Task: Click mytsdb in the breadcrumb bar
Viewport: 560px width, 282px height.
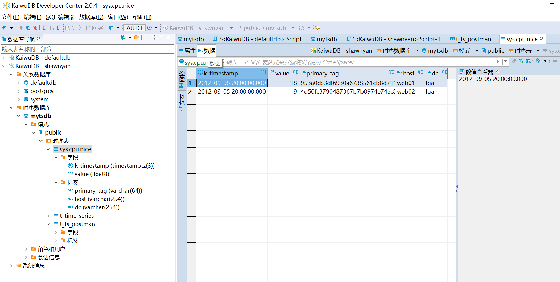Action: point(435,51)
